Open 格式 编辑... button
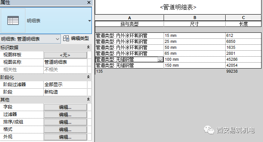The width and height of the screenshot is (263, 142). pyautogui.click(x=65, y=129)
